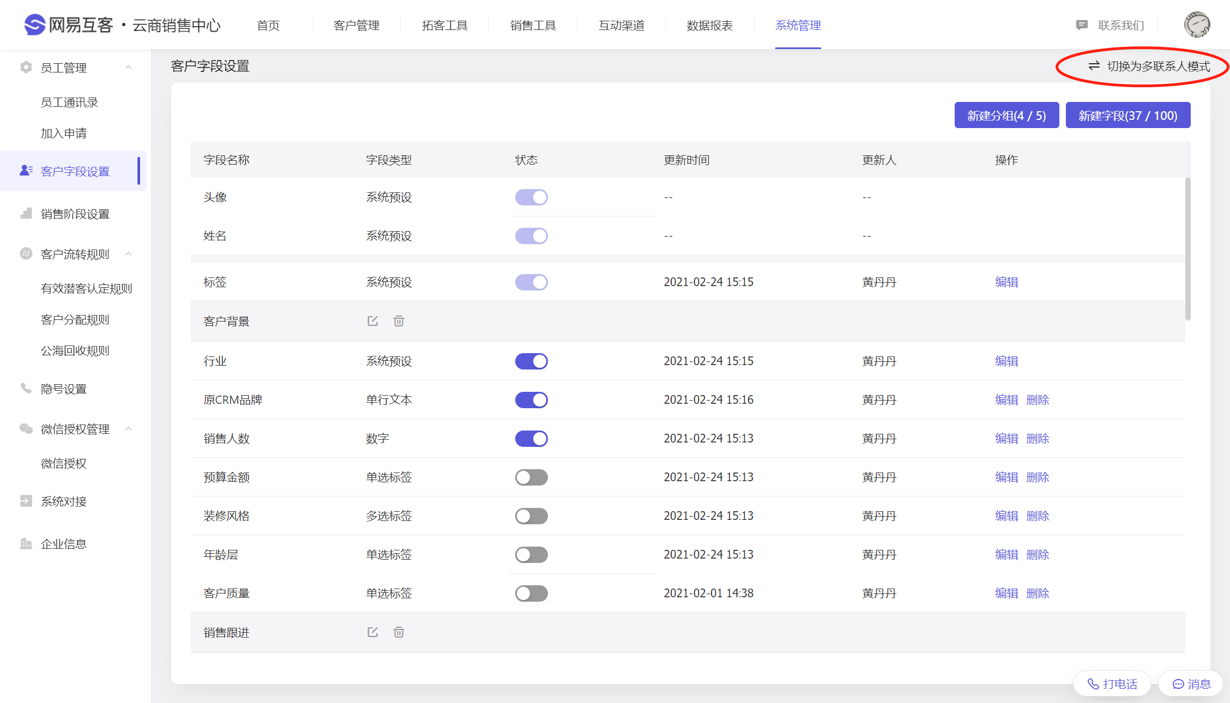Open the user avatar profile picture
The width and height of the screenshot is (1230, 703).
tap(1197, 25)
